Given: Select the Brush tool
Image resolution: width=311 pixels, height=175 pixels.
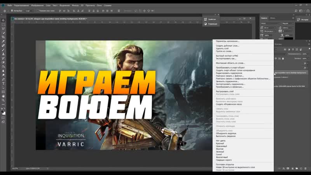Looking at the screenshot, I should coord(3,50).
